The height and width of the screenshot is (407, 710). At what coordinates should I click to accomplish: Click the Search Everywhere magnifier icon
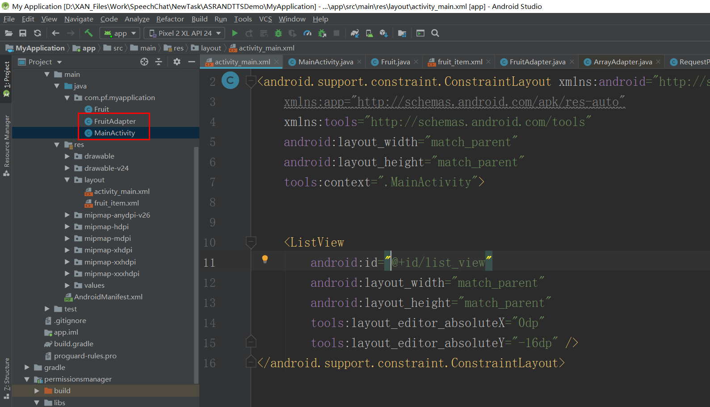[x=435, y=33]
